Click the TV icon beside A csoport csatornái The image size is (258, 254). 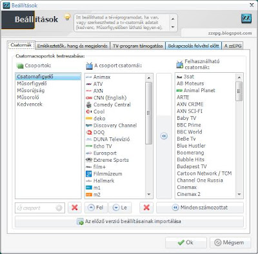89,66
